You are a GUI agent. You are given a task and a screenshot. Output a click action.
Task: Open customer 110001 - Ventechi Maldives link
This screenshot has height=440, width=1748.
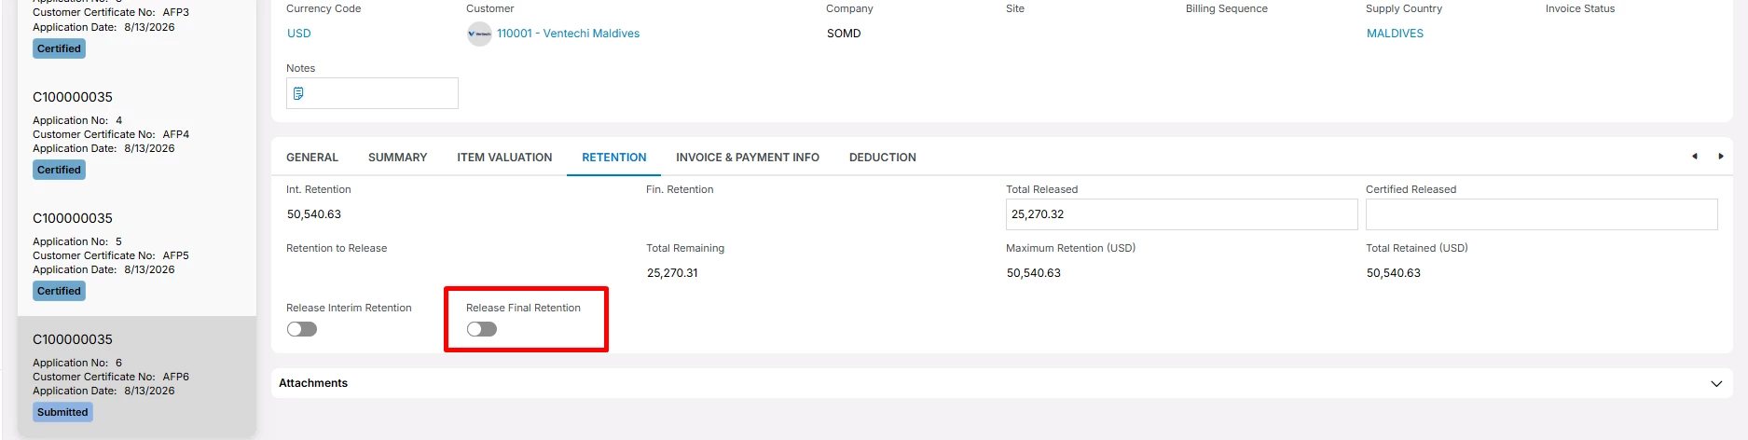[x=568, y=34]
